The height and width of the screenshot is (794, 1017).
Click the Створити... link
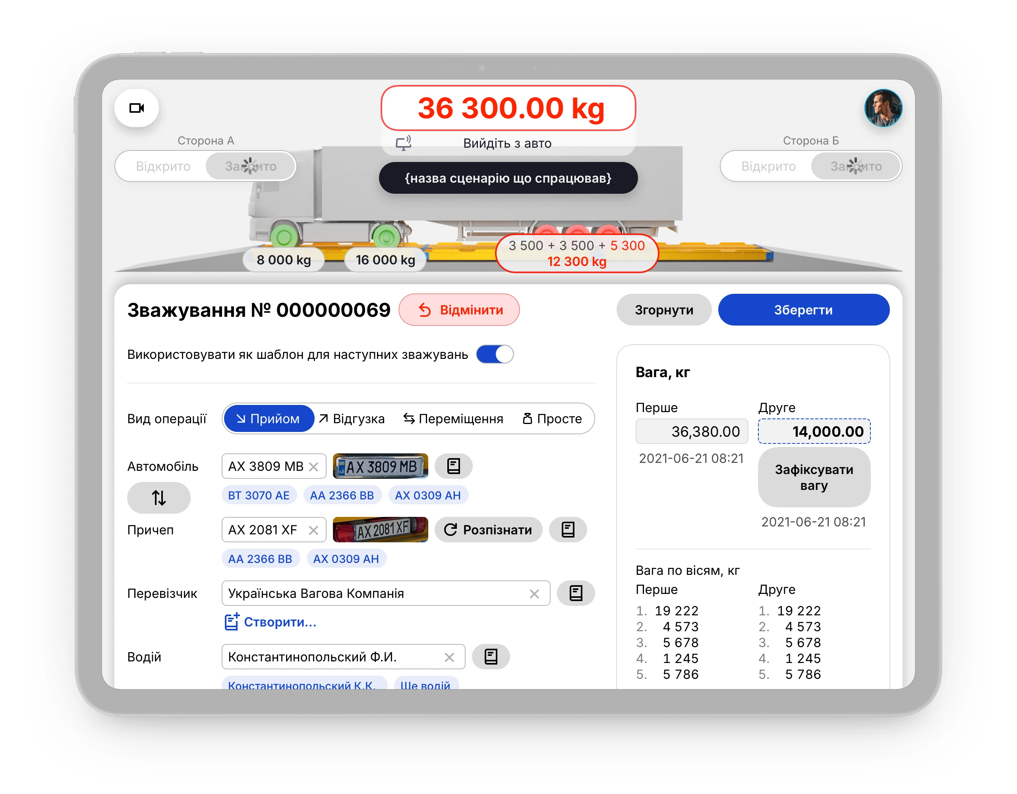tap(271, 622)
